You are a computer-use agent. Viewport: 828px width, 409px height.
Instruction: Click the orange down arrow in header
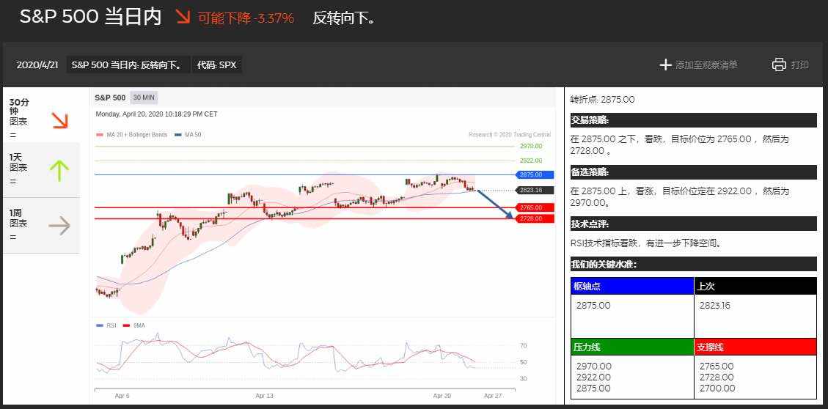point(183,17)
